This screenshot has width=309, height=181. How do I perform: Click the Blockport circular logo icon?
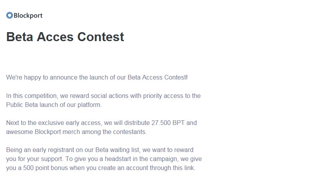[x=9, y=16]
